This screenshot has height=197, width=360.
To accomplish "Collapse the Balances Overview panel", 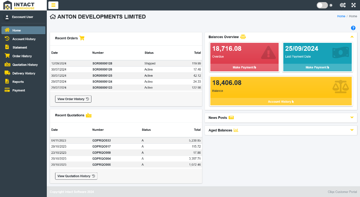I will click(x=352, y=37).
